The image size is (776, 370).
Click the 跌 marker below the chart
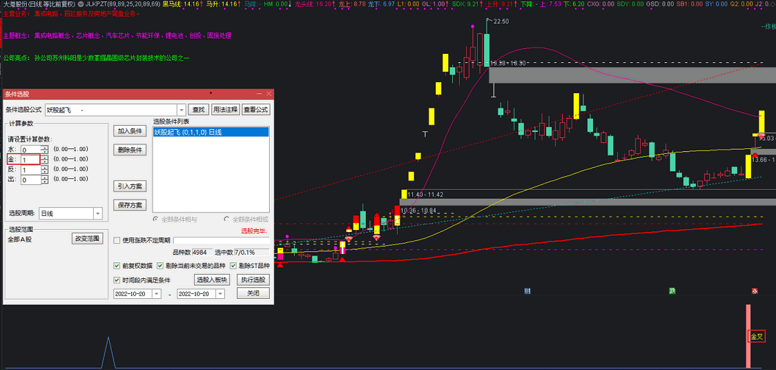[672, 291]
